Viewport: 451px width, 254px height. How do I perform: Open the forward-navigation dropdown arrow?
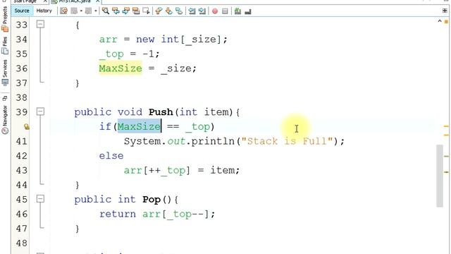96,11
